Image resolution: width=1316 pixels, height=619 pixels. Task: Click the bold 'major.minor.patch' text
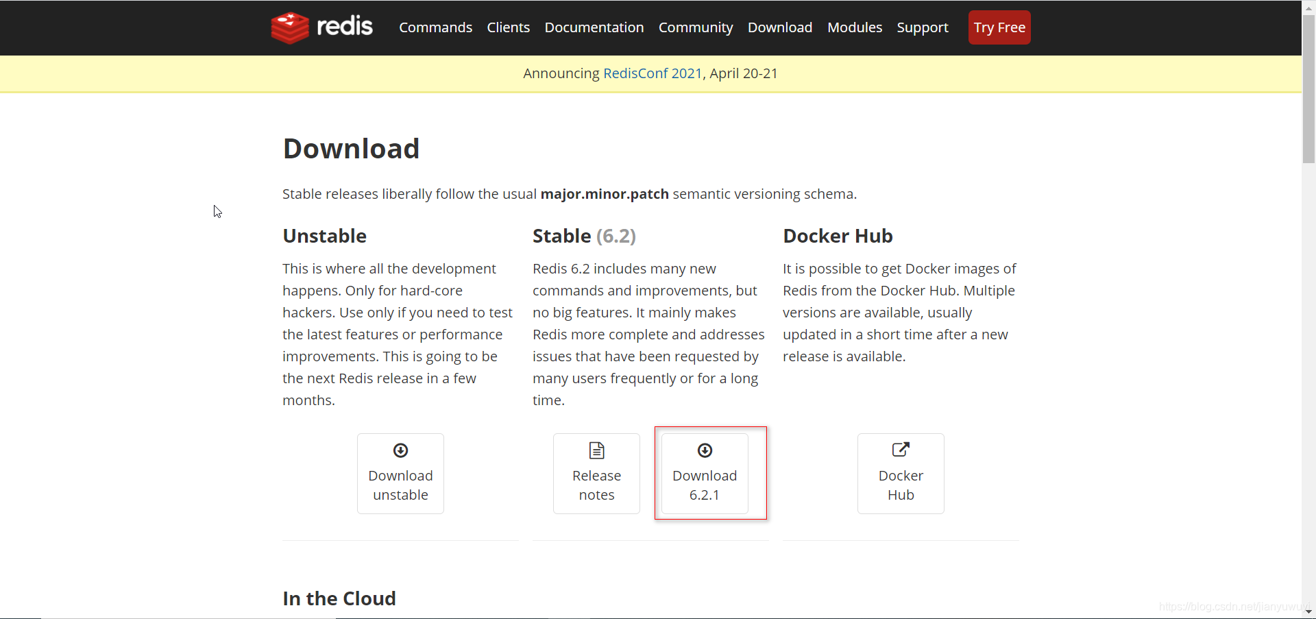pos(605,194)
